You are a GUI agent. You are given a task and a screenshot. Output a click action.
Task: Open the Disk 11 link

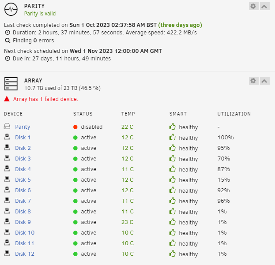coord(25,243)
